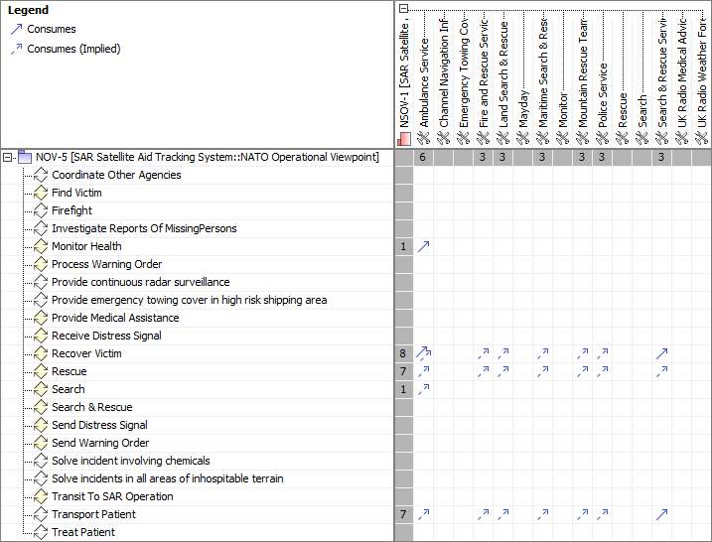Click Transport Patient and Maritime Search & Rescue cell
712x542 pixels.
point(542,514)
